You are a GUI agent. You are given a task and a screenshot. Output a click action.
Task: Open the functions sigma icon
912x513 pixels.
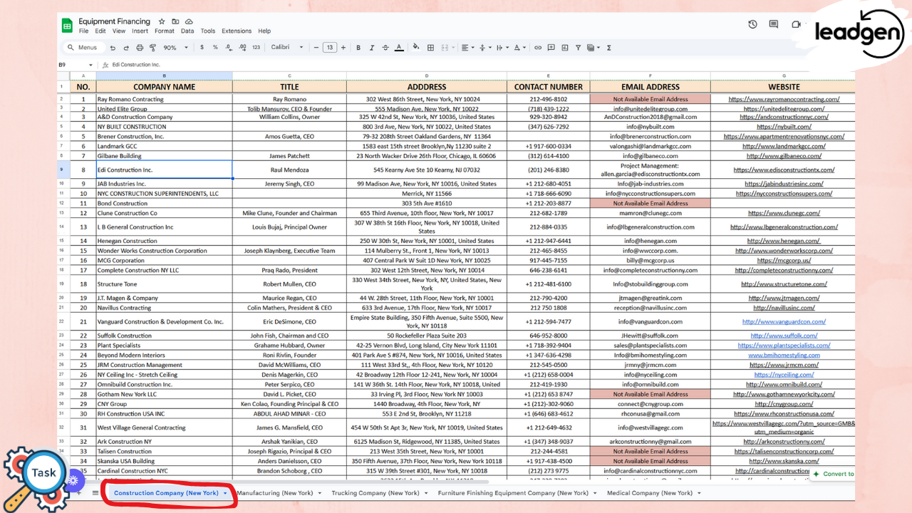pos(609,48)
